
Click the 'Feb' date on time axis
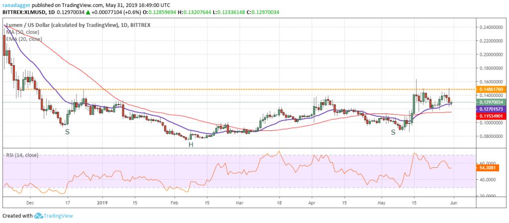174,203
